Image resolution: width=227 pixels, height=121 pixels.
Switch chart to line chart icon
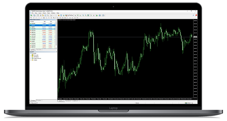(80, 15)
